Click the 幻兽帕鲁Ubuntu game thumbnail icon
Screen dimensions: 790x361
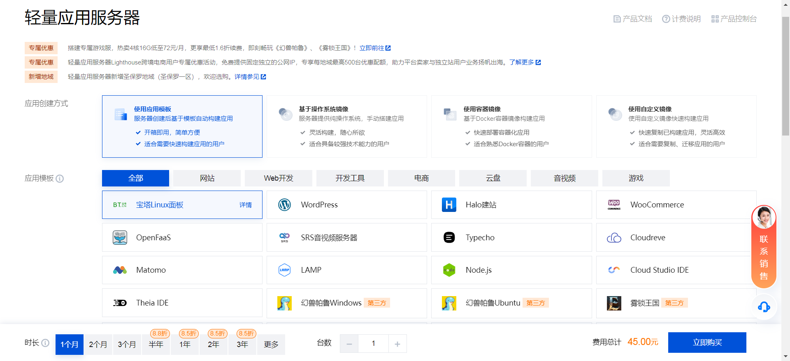click(449, 303)
